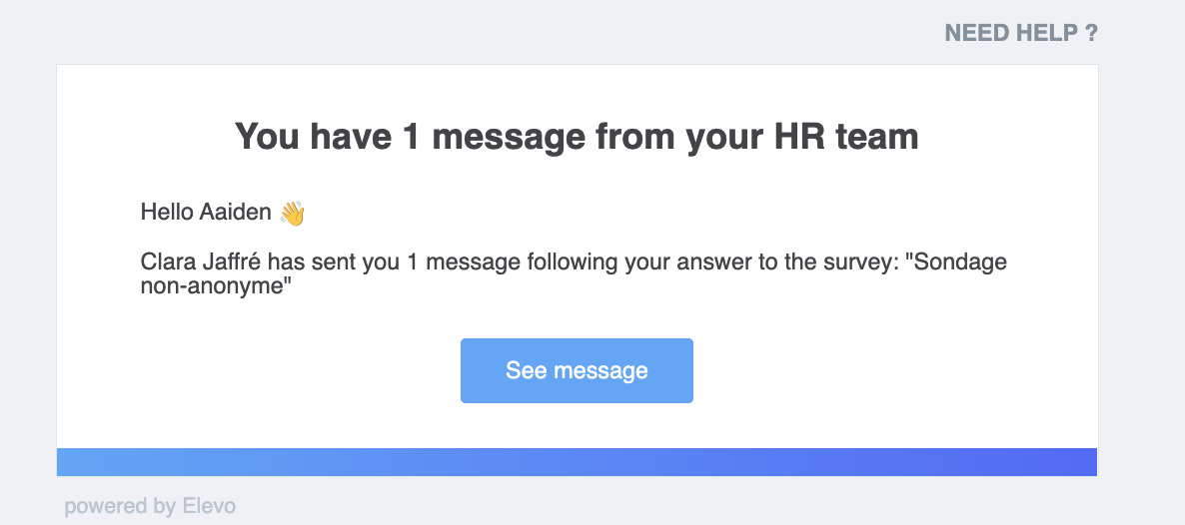
Task: Click the Elevo brand name
Action: click(210, 506)
